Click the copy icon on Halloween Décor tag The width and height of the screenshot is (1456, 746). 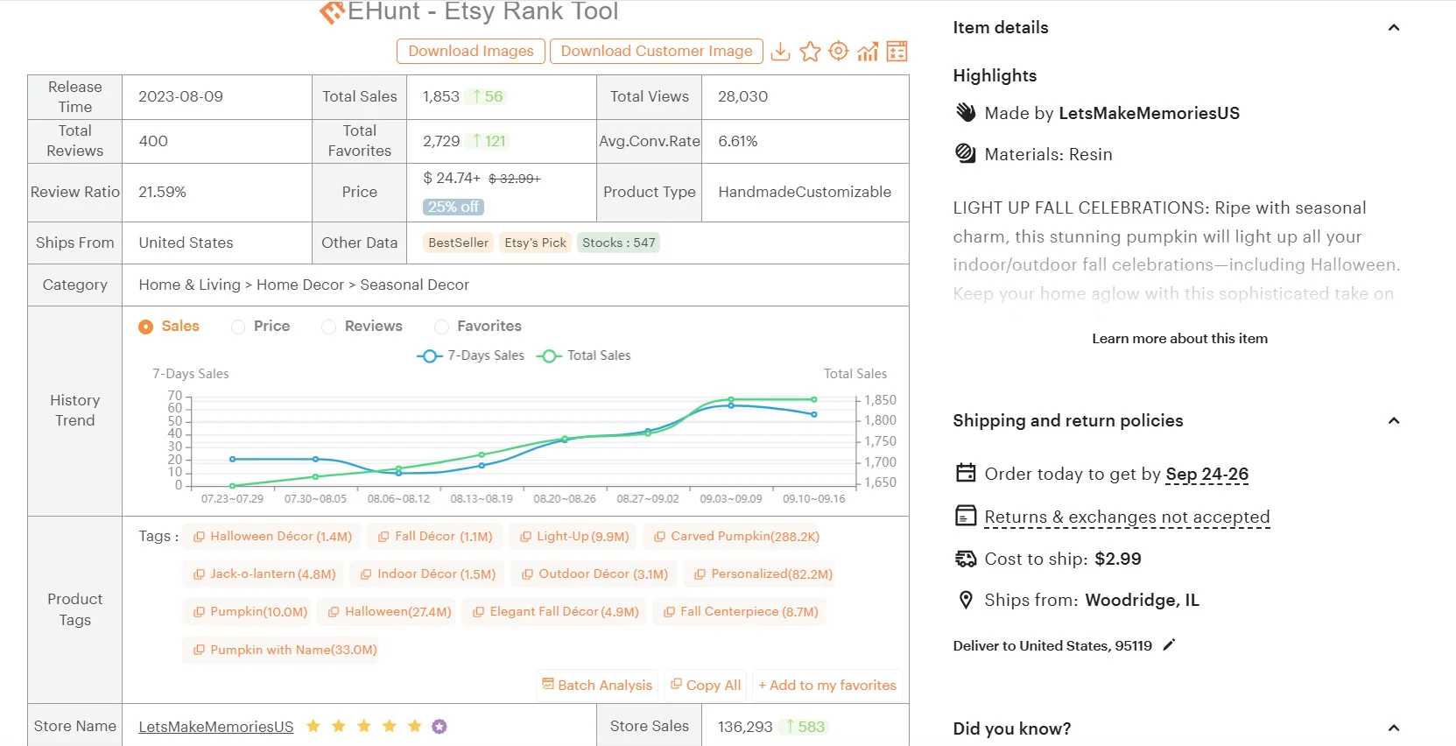(x=199, y=537)
